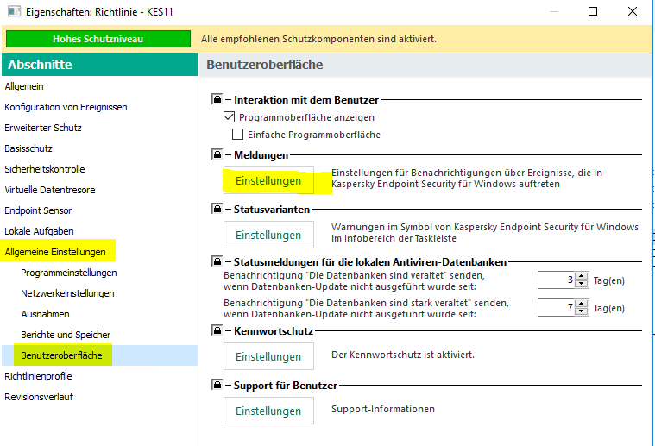This screenshot has width=655, height=446.
Task: Click 'Alle empfohlenen Schutzkomponenten sind aktiviert.' message
Action: pos(318,39)
